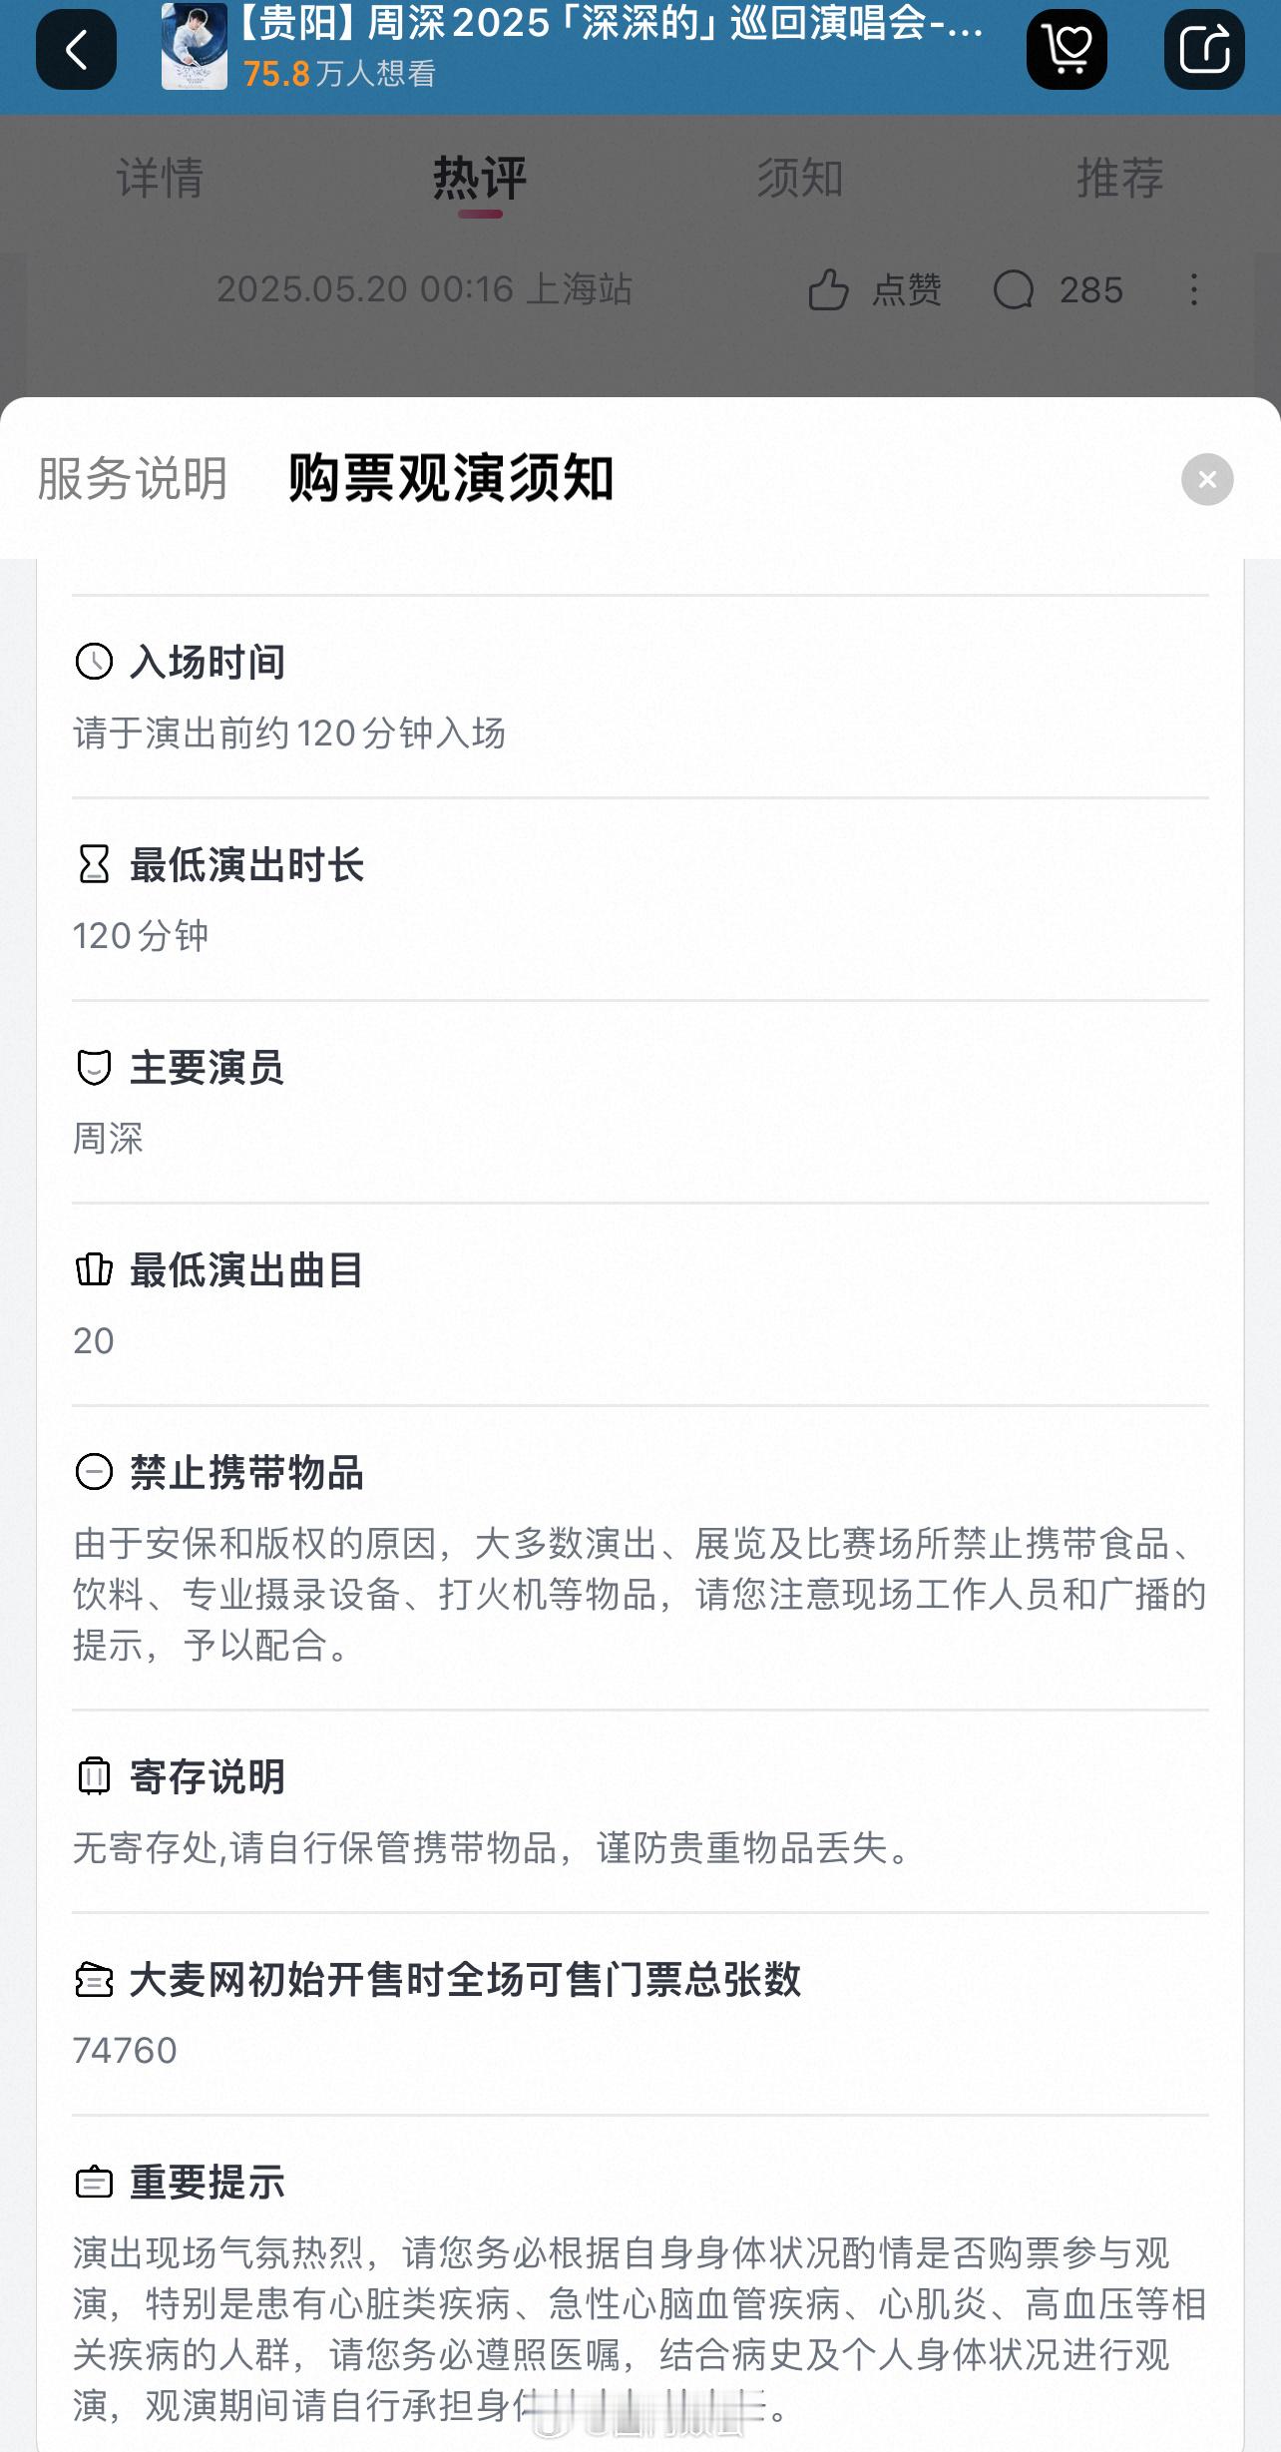Select the 热评 tab

[480, 179]
